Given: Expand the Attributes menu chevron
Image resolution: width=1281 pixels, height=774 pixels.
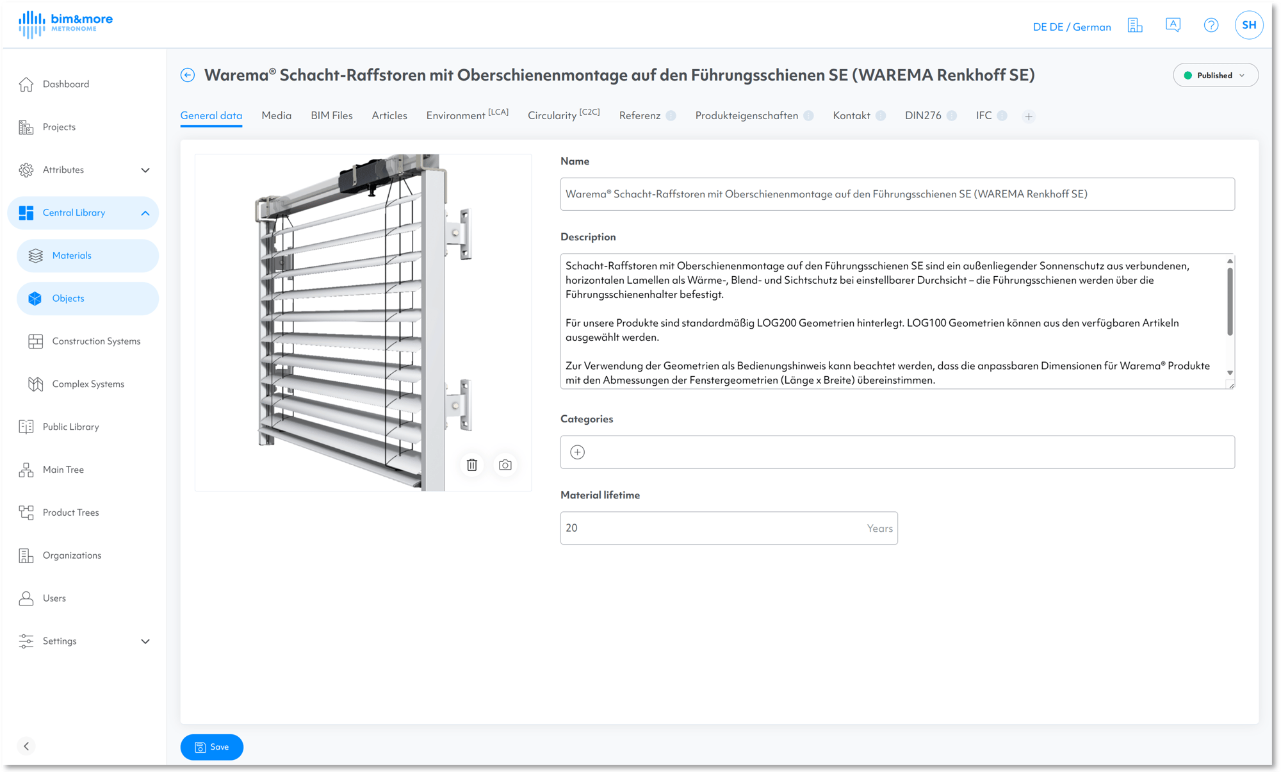Looking at the screenshot, I should tap(145, 170).
